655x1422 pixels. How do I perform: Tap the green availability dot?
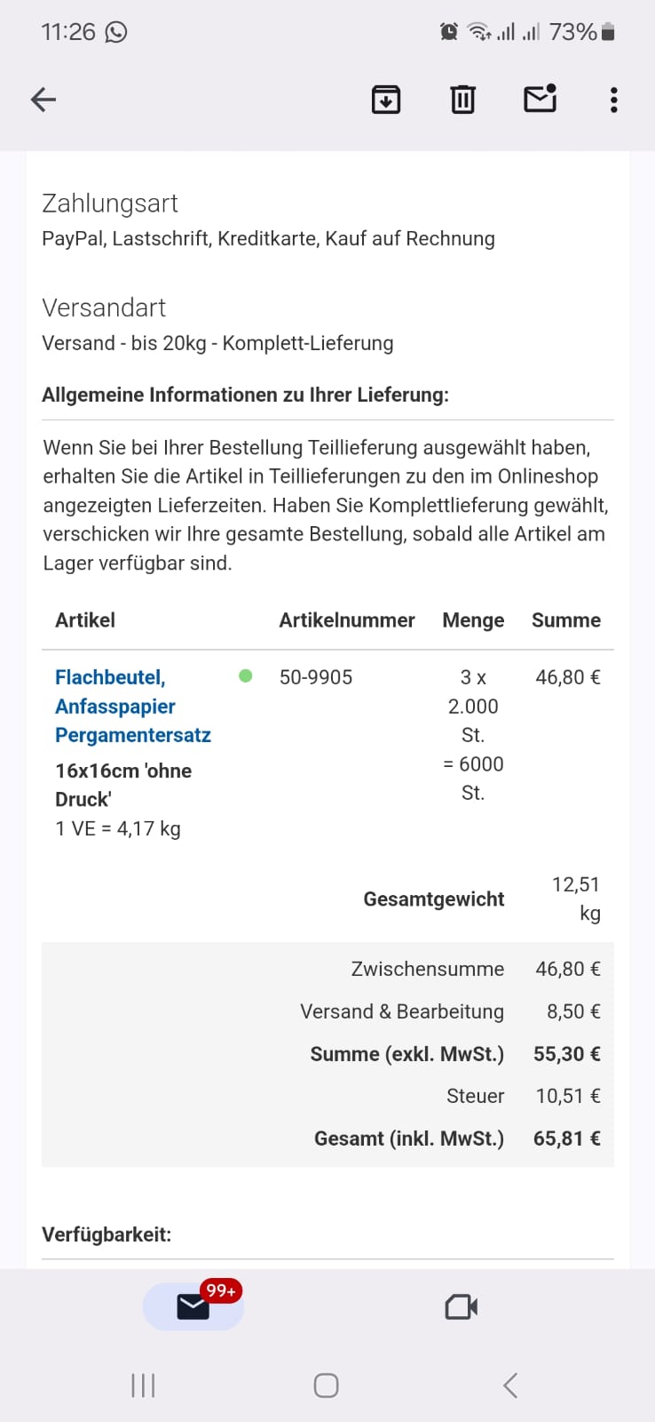246,676
